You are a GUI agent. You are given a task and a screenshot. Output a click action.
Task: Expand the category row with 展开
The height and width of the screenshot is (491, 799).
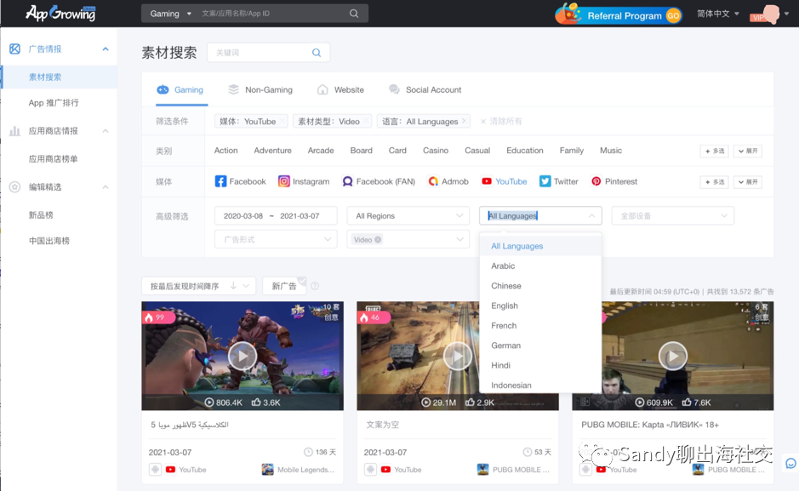tap(746, 151)
